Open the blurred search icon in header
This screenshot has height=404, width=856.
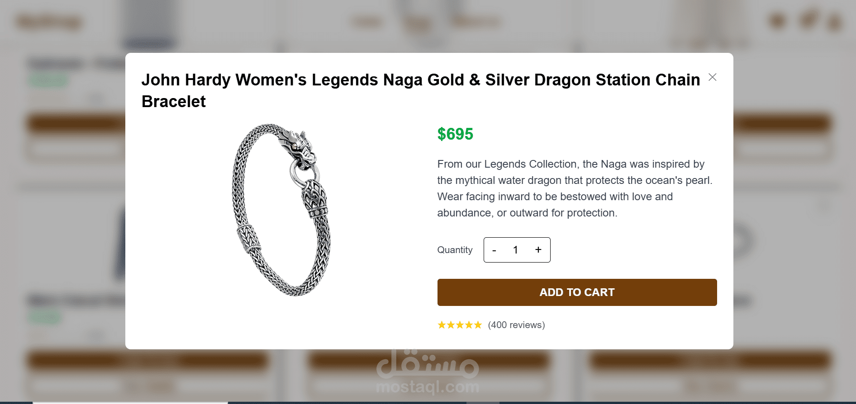[778, 21]
